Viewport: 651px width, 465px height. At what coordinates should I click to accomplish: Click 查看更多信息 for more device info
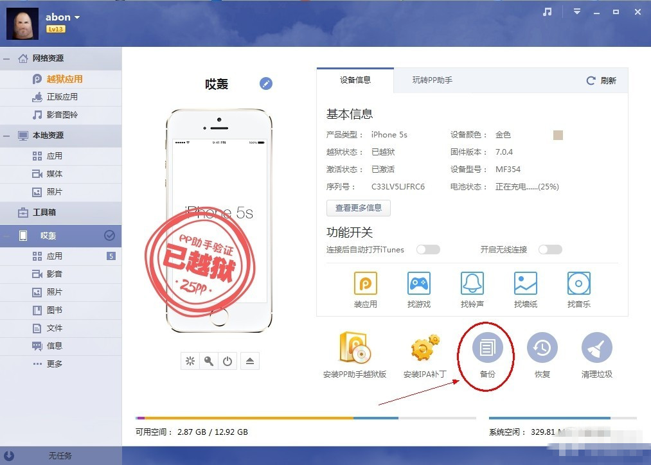point(357,207)
